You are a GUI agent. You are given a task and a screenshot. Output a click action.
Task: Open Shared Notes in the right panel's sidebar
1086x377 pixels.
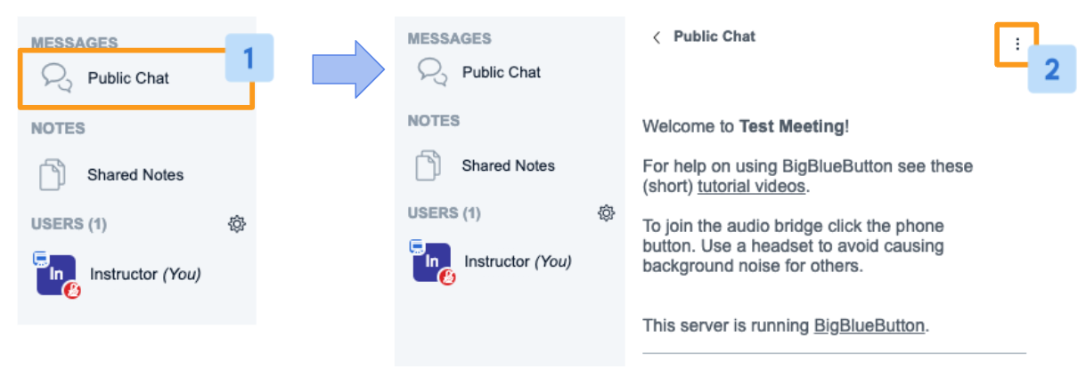click(508, 165)
